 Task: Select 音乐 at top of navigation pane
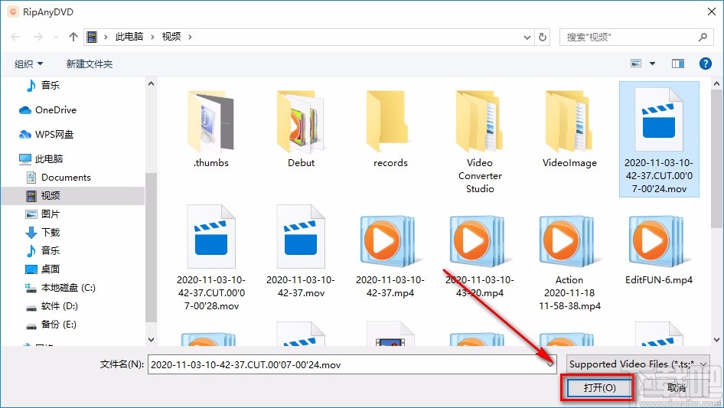tap(43, 86)
